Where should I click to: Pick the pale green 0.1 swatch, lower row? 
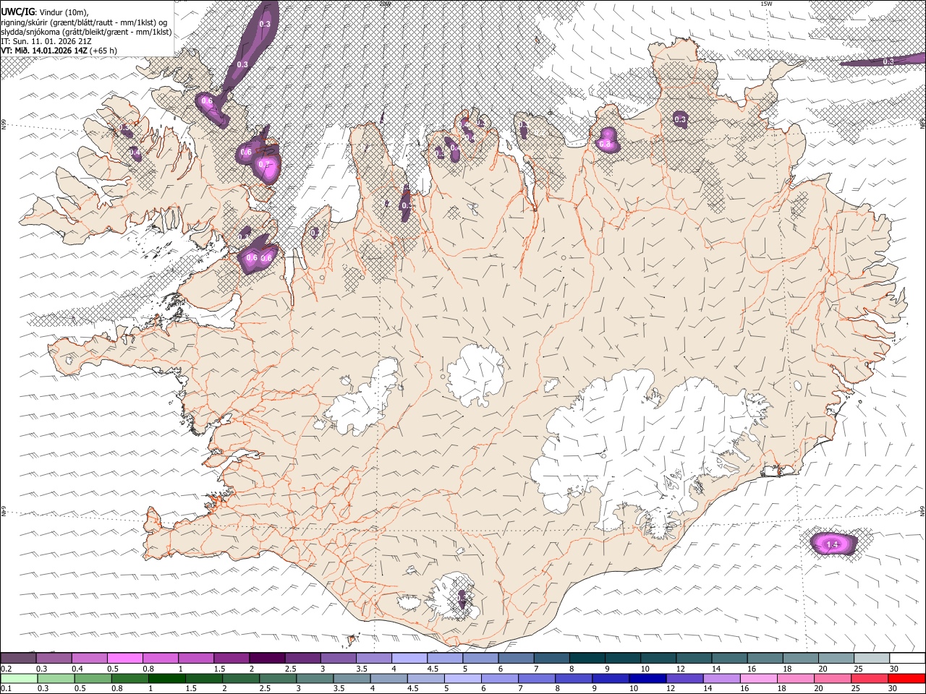point(19,679)
